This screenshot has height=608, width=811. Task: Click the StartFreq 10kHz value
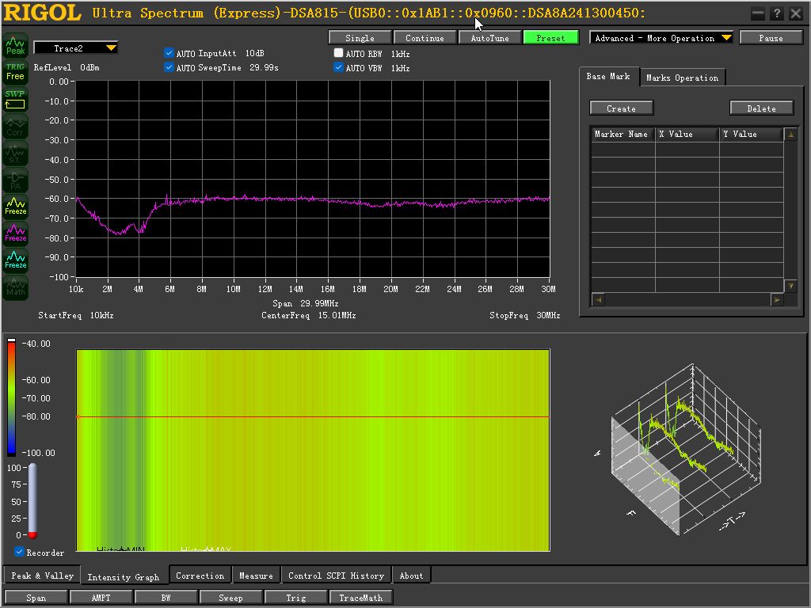[x=101, y=315]
